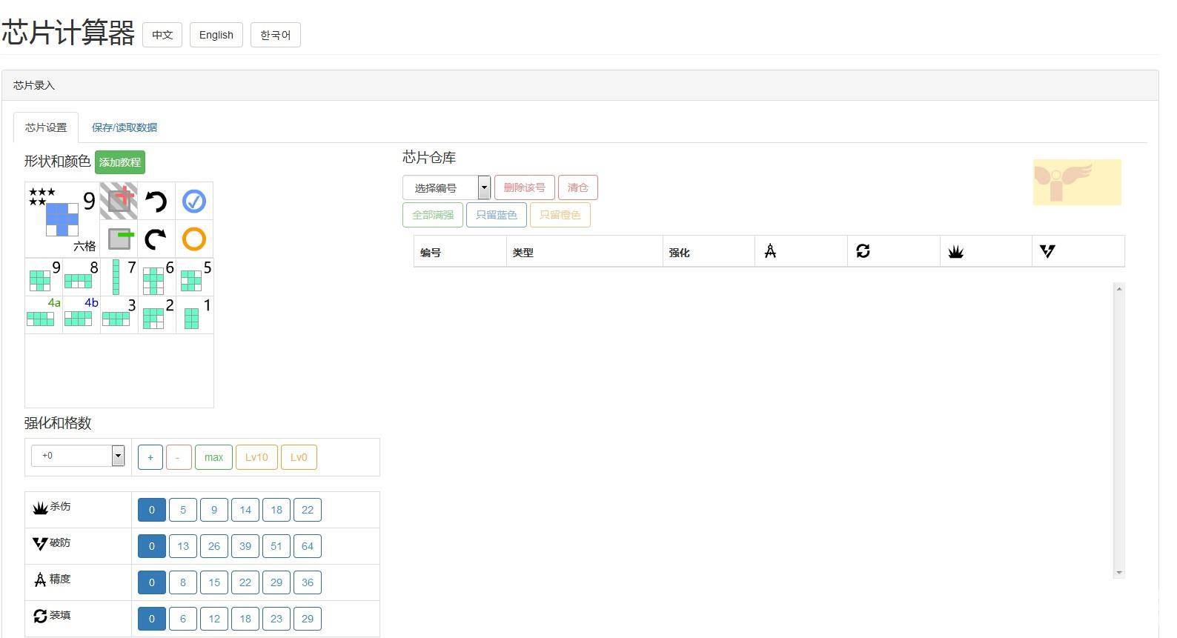Sort warehouse table by 类型 column header
This screenshot has height=638, width=1177.
[x=523, y=253]
